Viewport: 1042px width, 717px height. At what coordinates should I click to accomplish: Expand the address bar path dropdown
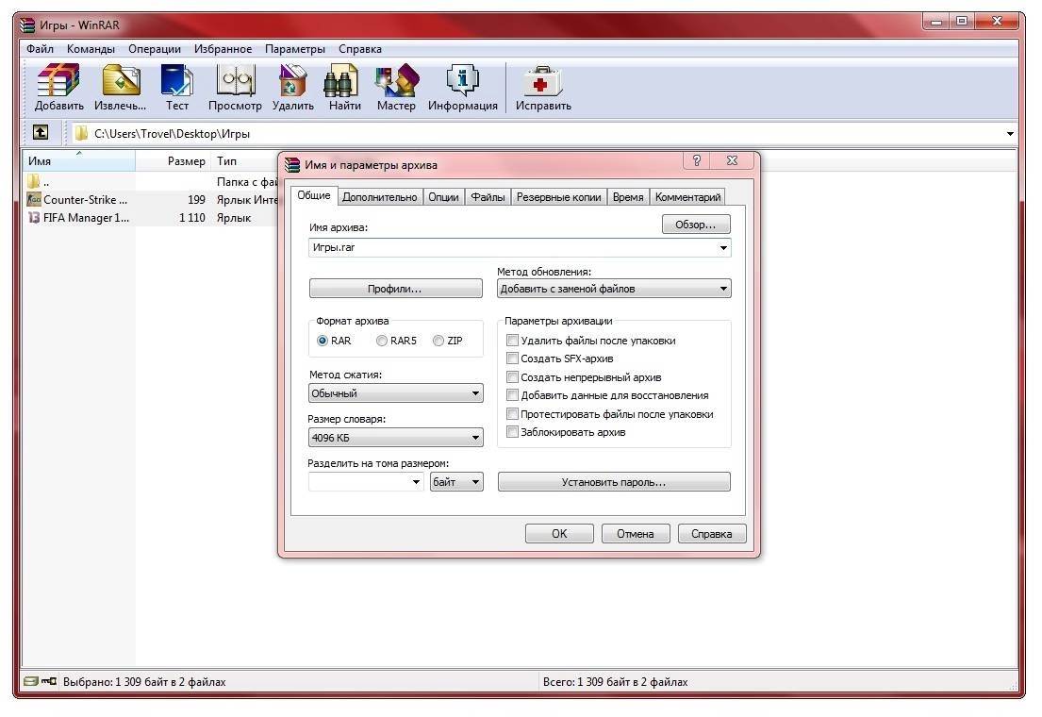1010,134
